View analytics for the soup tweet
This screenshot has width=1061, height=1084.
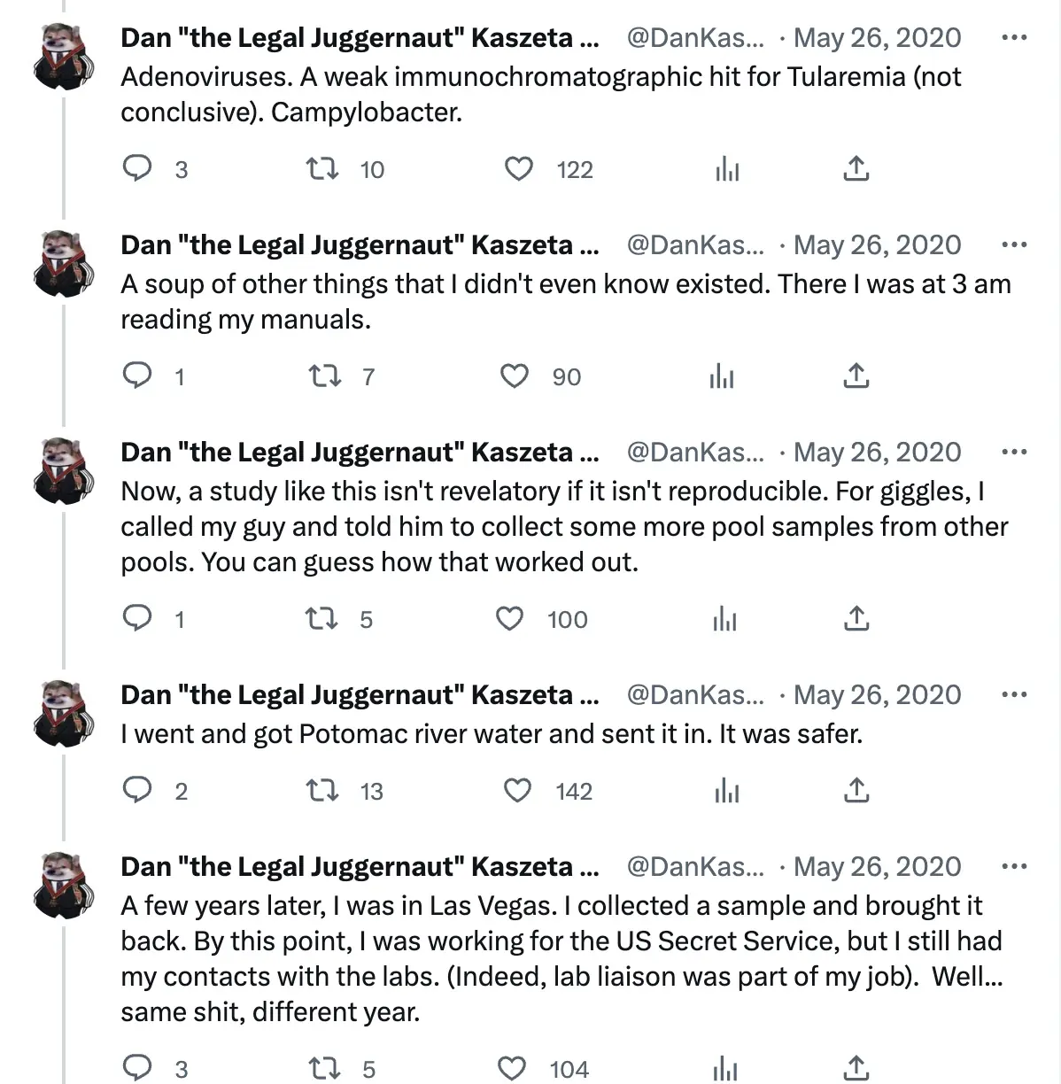tap(722, 377)
